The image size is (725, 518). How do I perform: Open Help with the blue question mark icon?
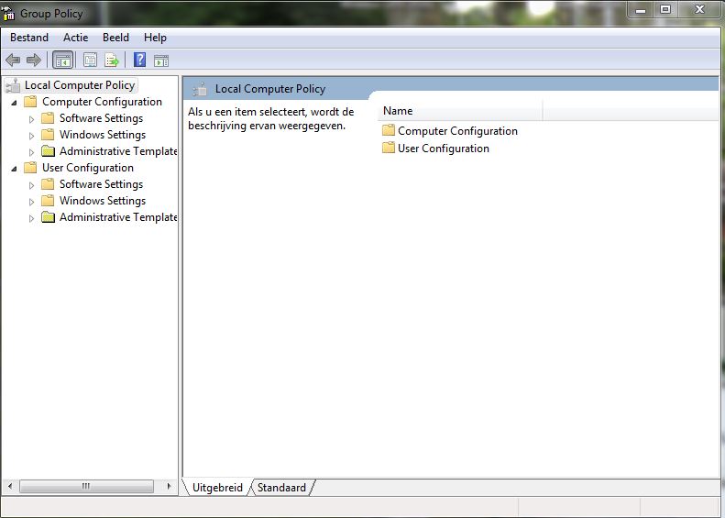tap(139, 61)
